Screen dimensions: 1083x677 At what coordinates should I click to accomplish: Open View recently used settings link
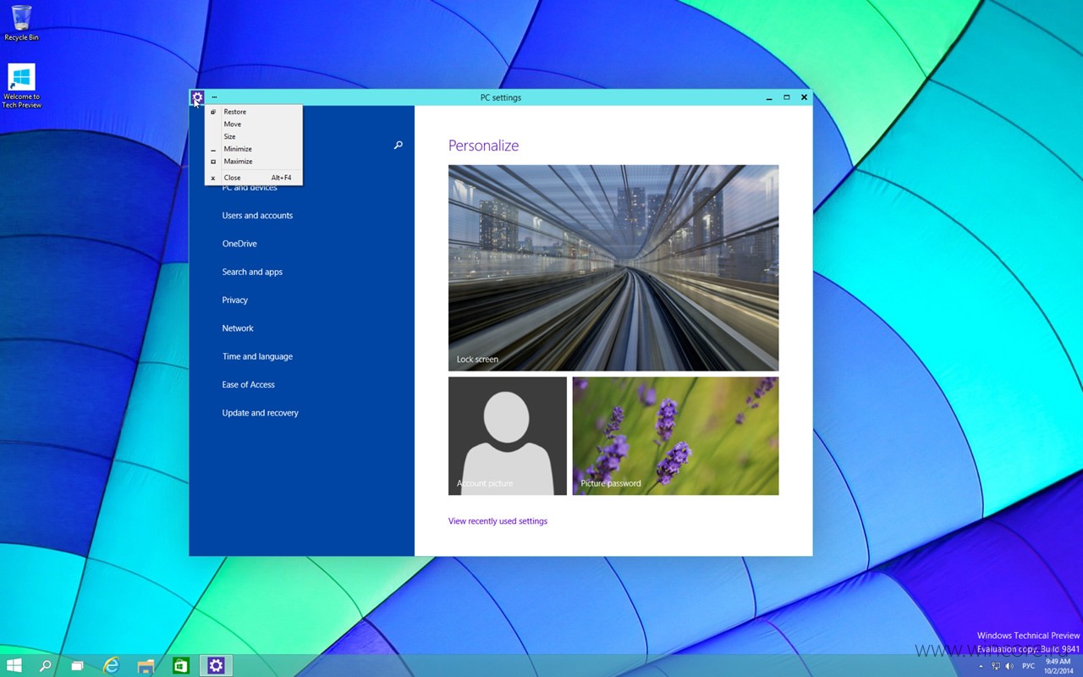[498, 521]
